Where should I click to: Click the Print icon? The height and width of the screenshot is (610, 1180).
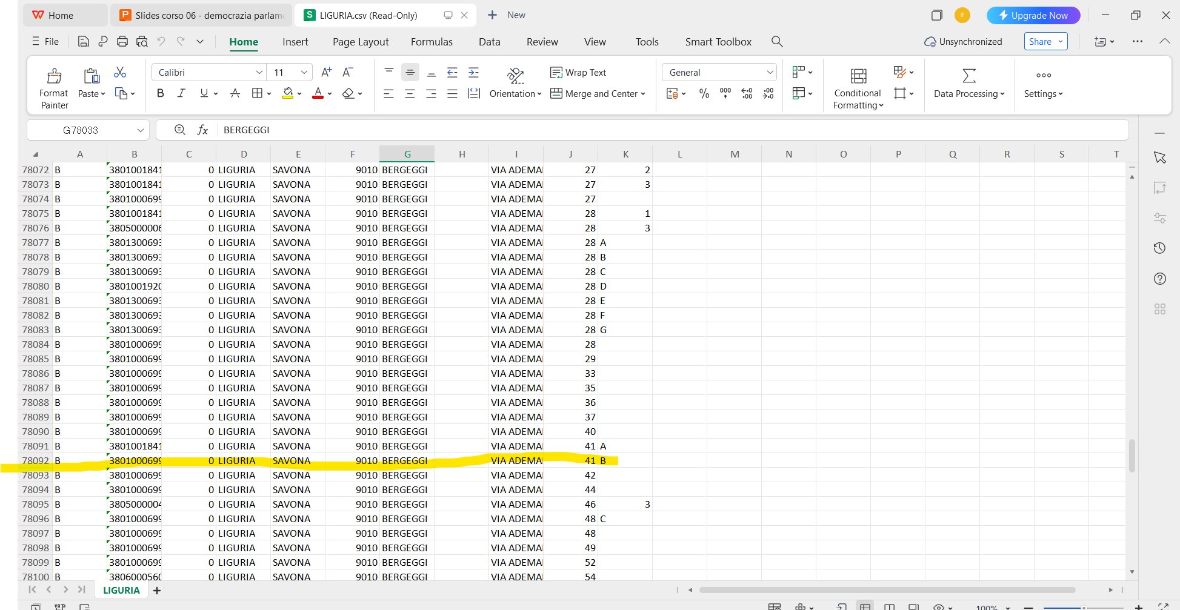pos(122,42)
